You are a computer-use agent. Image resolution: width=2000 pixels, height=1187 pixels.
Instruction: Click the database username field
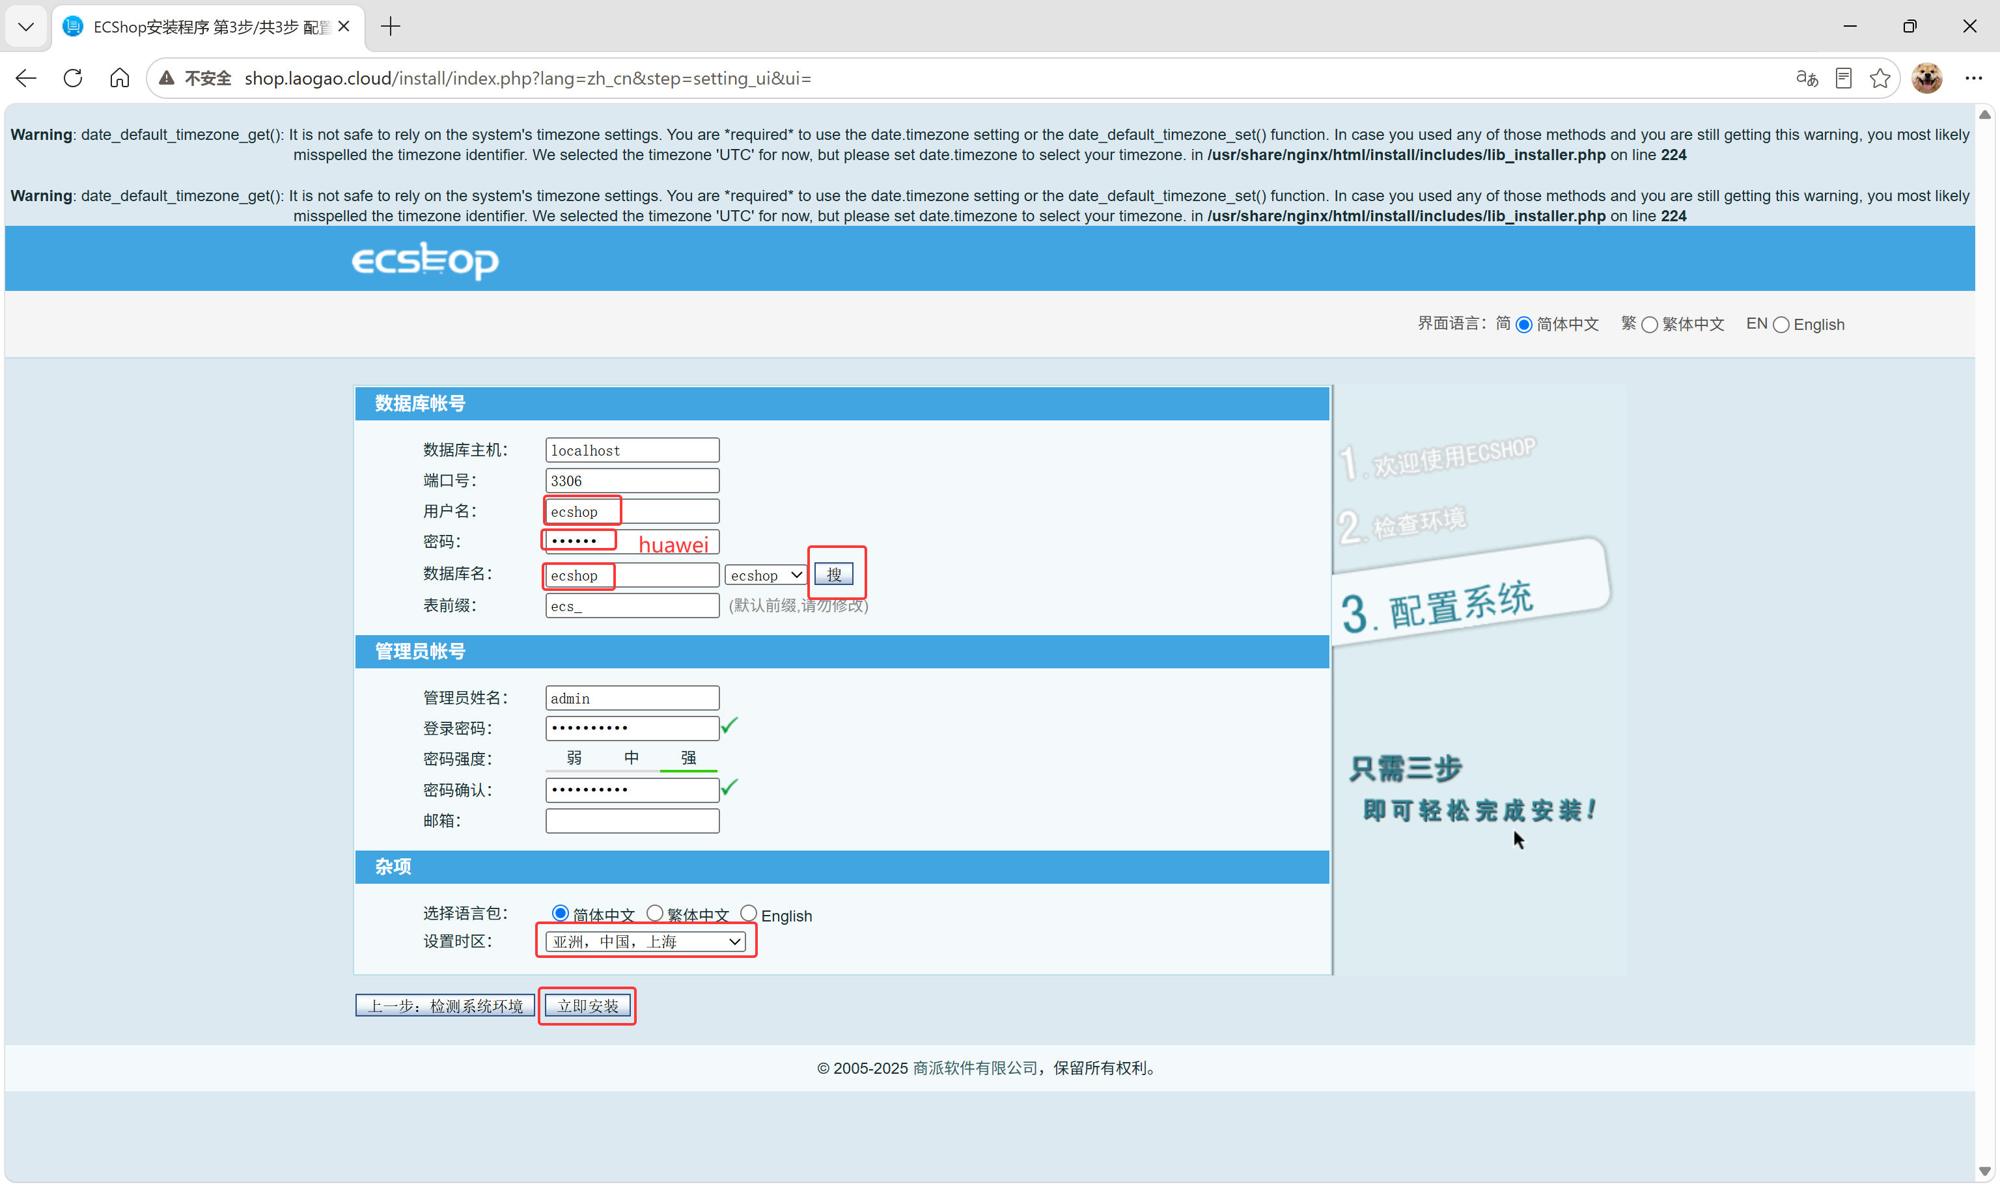632,511
